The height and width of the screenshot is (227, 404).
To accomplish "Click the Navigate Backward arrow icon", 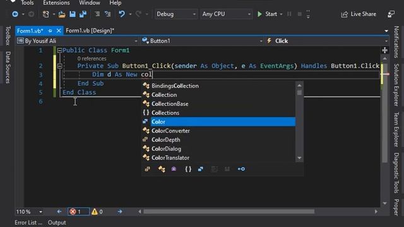I will point(15,14).
